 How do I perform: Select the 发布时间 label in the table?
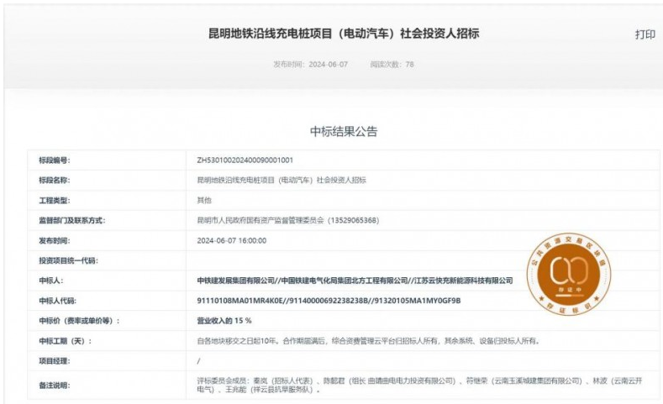55,241
